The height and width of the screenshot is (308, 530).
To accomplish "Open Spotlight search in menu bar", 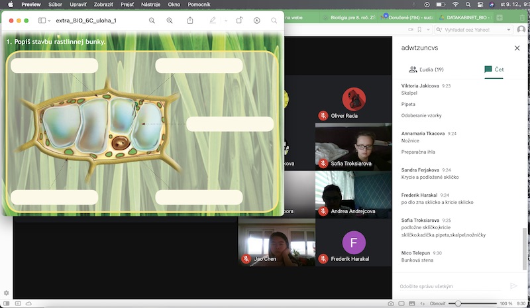I will click(468, 5).
